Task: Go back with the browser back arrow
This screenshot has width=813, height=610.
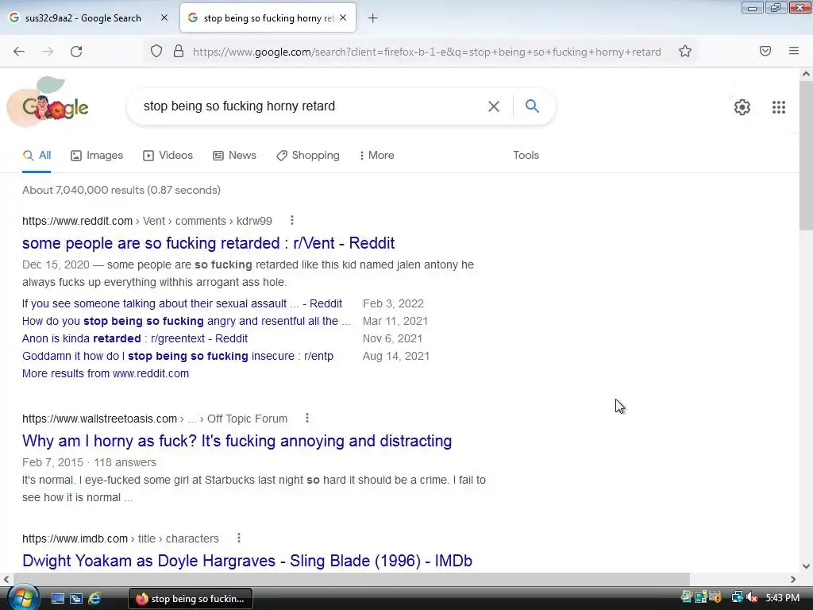Action: (x=19, y=52)
